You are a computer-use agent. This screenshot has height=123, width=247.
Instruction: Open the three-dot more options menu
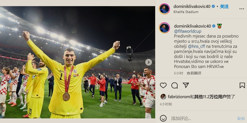click(x=242, y=9)
